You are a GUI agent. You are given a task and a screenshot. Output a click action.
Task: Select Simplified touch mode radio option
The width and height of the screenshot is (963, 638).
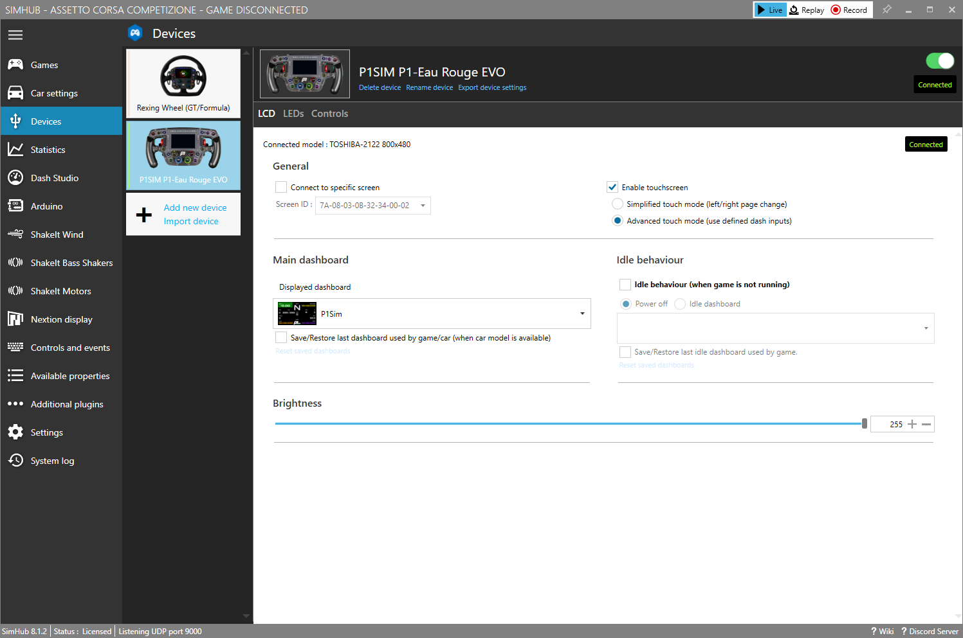(618, 204)
